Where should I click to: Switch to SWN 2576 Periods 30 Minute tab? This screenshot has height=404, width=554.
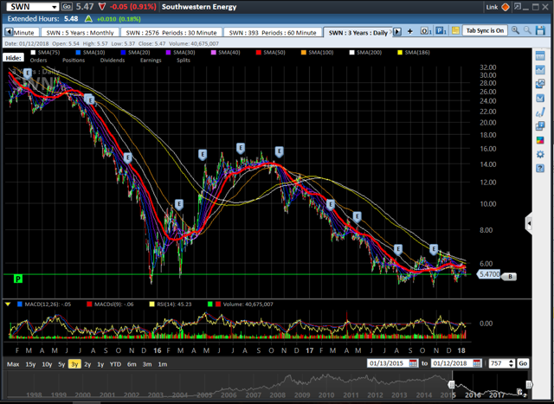(x=171, y=33)
